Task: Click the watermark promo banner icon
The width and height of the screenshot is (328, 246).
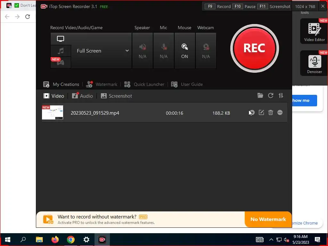Action: click(x=48, y=219)
